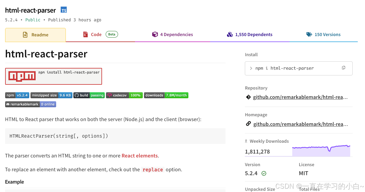The width and height of the screenshot is (365, 192).
Task: Click the Dependents stacked cubes icon
Action: 230,35
